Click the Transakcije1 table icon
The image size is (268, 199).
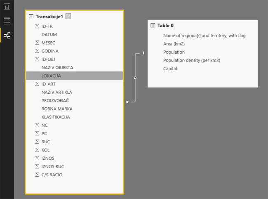pyautogui.click(x=31, y=17)
